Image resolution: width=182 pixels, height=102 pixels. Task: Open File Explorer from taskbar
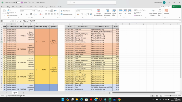(77, 99)
